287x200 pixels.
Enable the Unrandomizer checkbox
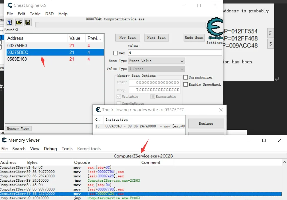pos(186,77)
